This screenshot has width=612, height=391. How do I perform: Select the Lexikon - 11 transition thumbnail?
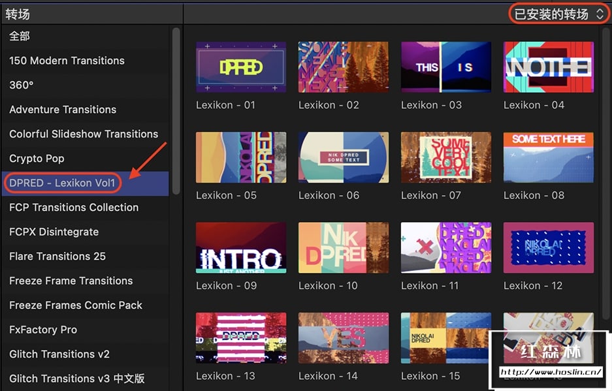tap(446, 248)
